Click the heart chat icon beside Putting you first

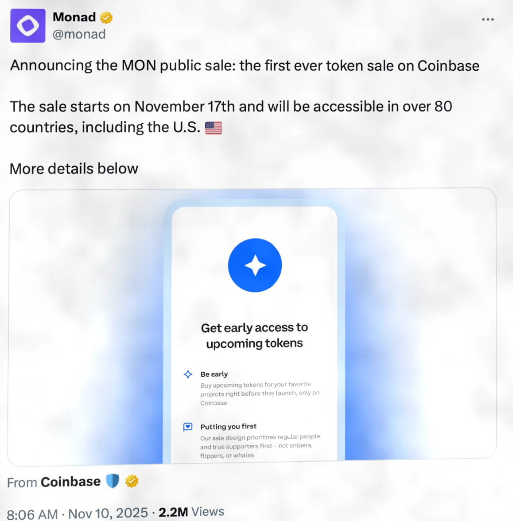[188, 427]
